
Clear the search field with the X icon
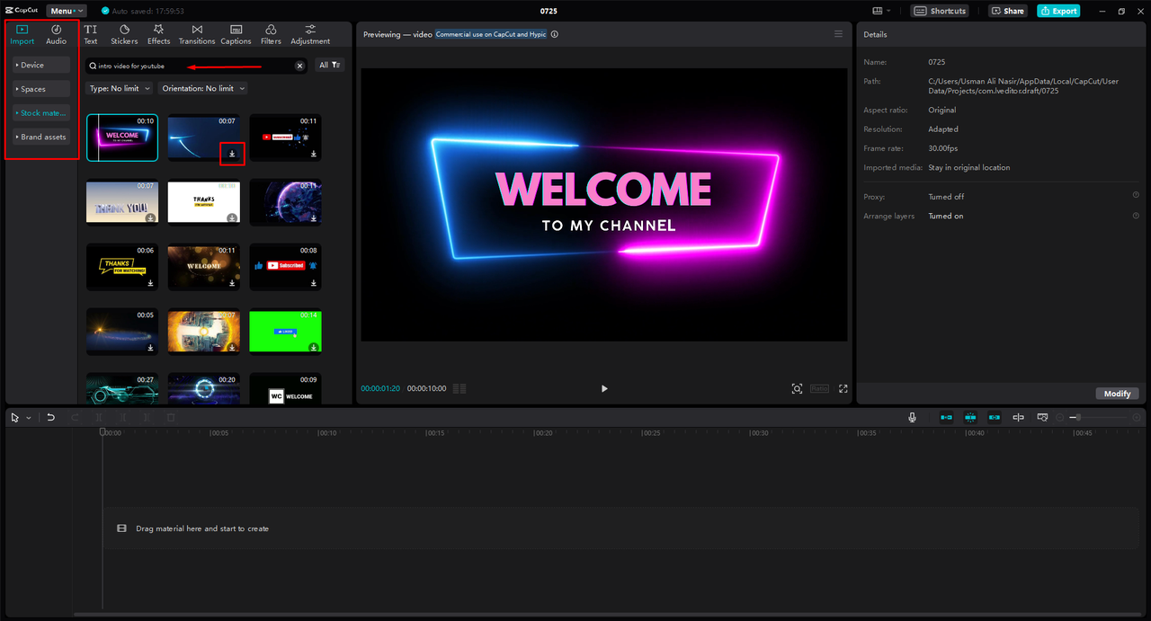pyautogui.click(x=300, y=66)
